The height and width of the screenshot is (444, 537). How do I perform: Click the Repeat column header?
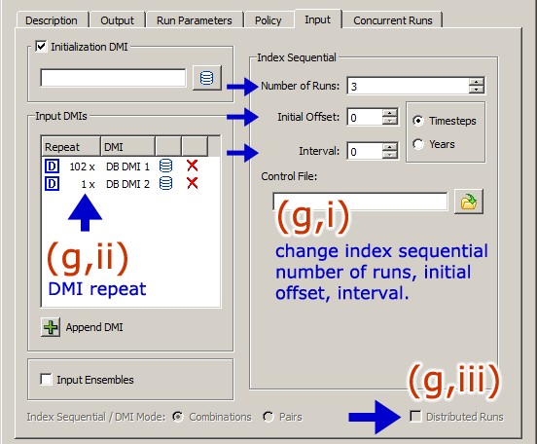coord(71,147)
